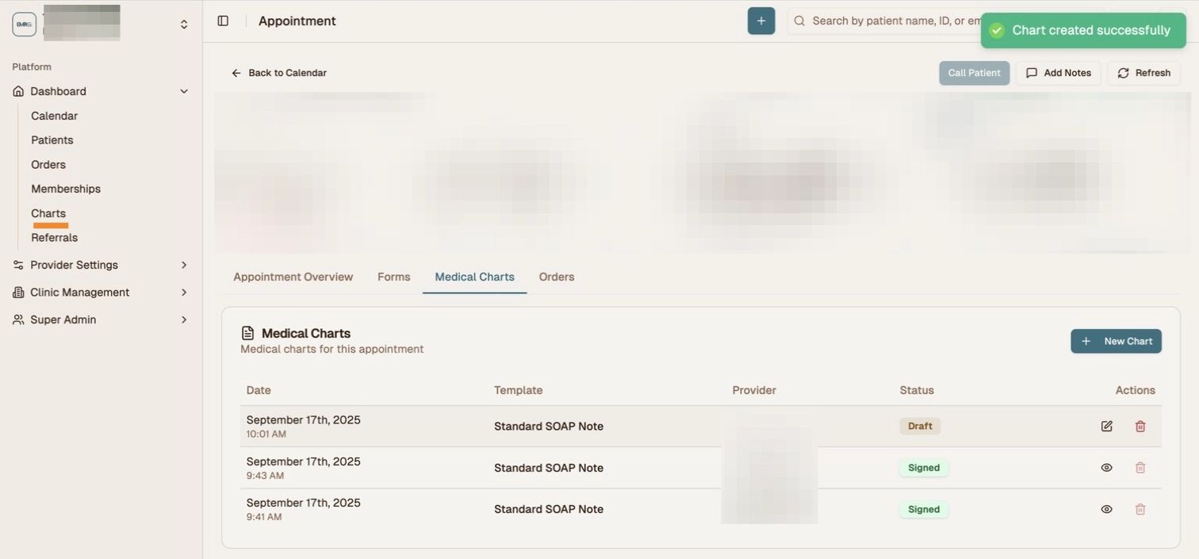Open Referrals in the sidebar
Viewport: 1199px width, 559px height.
tap(54, 238)
